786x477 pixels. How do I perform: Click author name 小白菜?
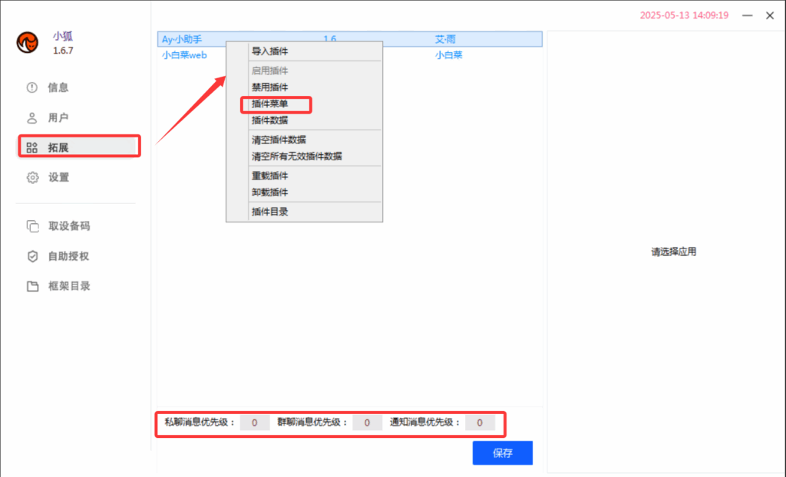(448, 55)
